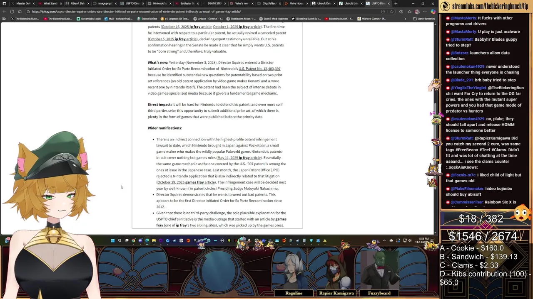Screen dimensions: 533x299
Task: Open the May 11, 2025 ip fray article link
Action: 239,158
